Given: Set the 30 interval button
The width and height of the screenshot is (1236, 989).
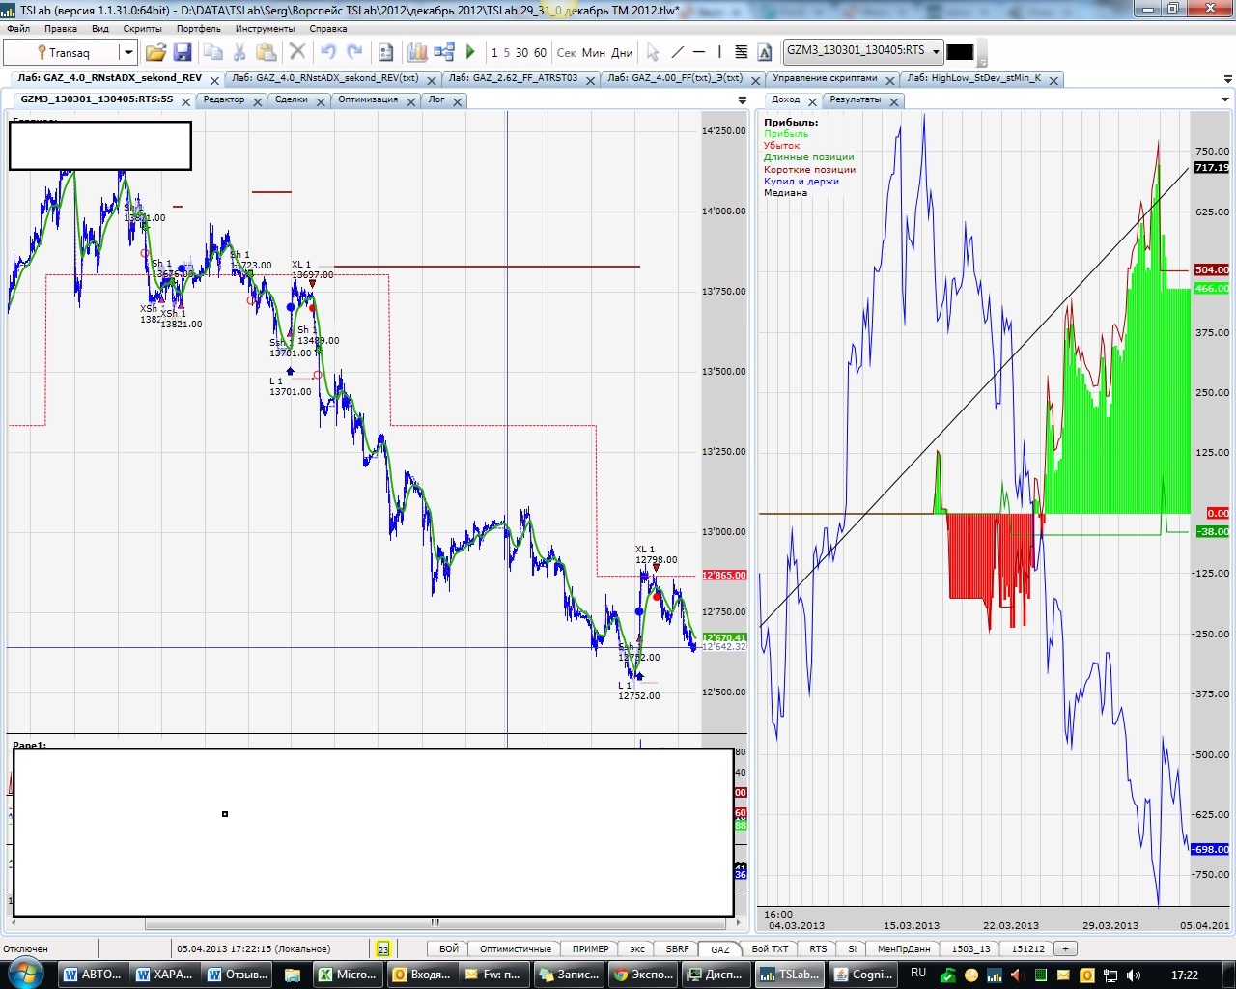Looking at the screenshot, I should point(521,53).
